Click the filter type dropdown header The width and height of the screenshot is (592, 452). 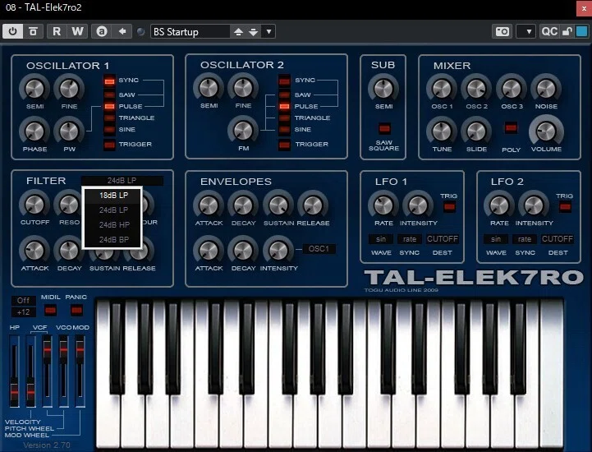click(122, 181)
